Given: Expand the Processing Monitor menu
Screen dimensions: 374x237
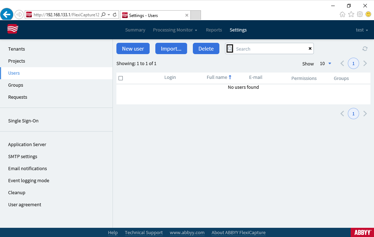Looking at the screenshot, I should tap(175, 30).
